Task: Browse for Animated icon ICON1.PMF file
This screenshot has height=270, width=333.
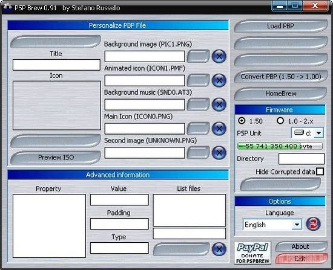Action: 198,80
